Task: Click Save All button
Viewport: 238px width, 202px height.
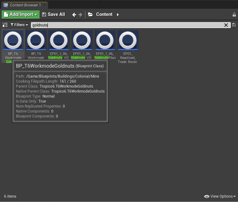Action: point(53,15)
